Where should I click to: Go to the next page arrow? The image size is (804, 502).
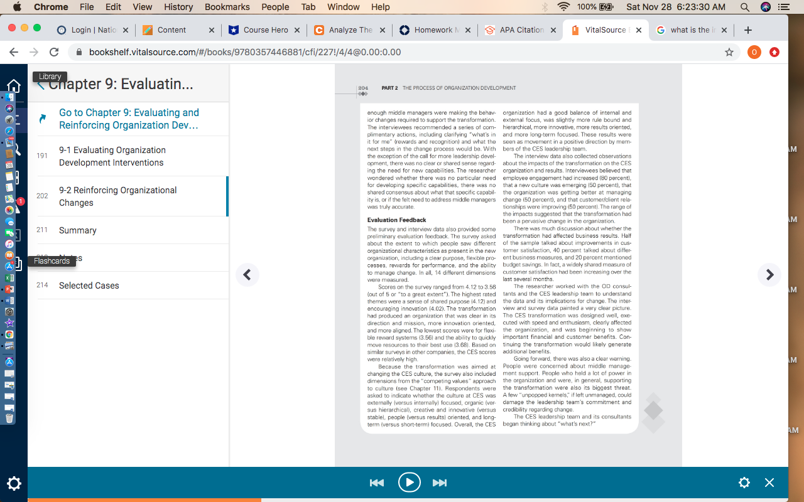click(769, 275)
